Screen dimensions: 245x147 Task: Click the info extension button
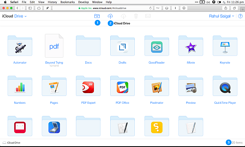click(184, 8)
